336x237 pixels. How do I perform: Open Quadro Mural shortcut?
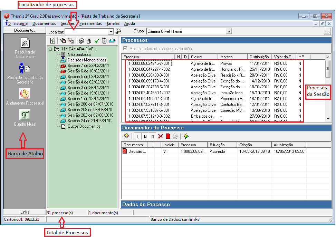pyautogui.click(x=25, y=118)
